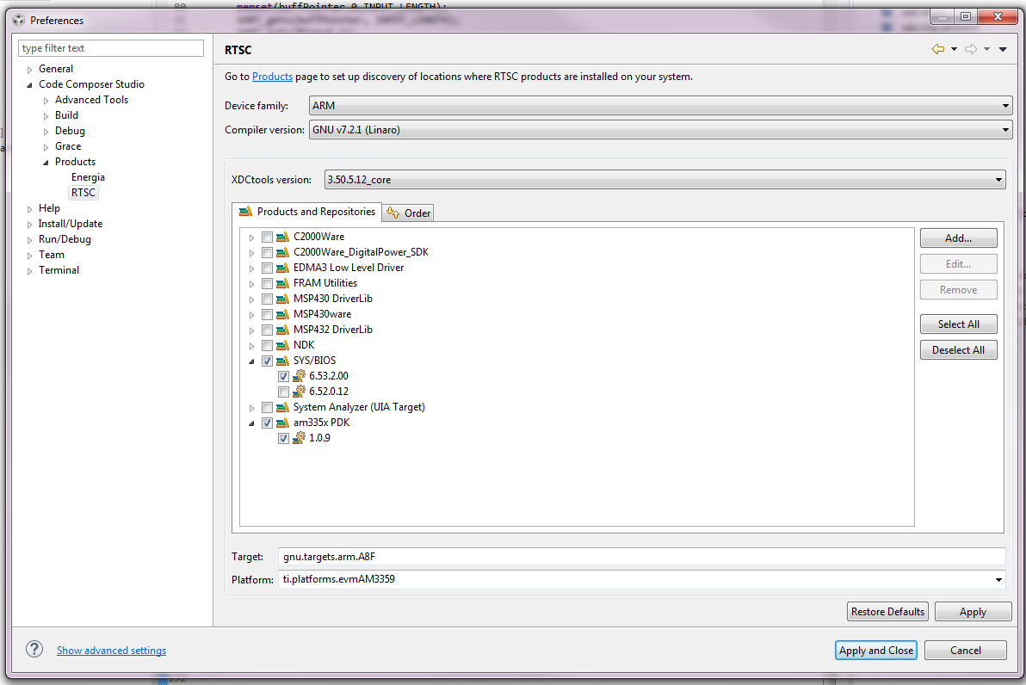Click the SYS/BIOS product icon
This screenshot has width=1026, height=685.
[x=282, y=361]
